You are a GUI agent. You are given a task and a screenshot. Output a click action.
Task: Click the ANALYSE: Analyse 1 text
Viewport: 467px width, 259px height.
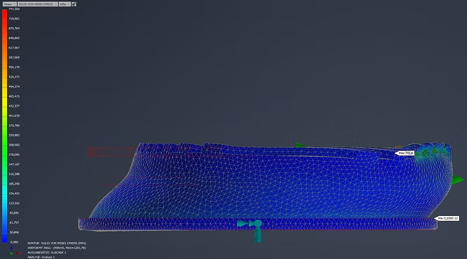(41, 257)
